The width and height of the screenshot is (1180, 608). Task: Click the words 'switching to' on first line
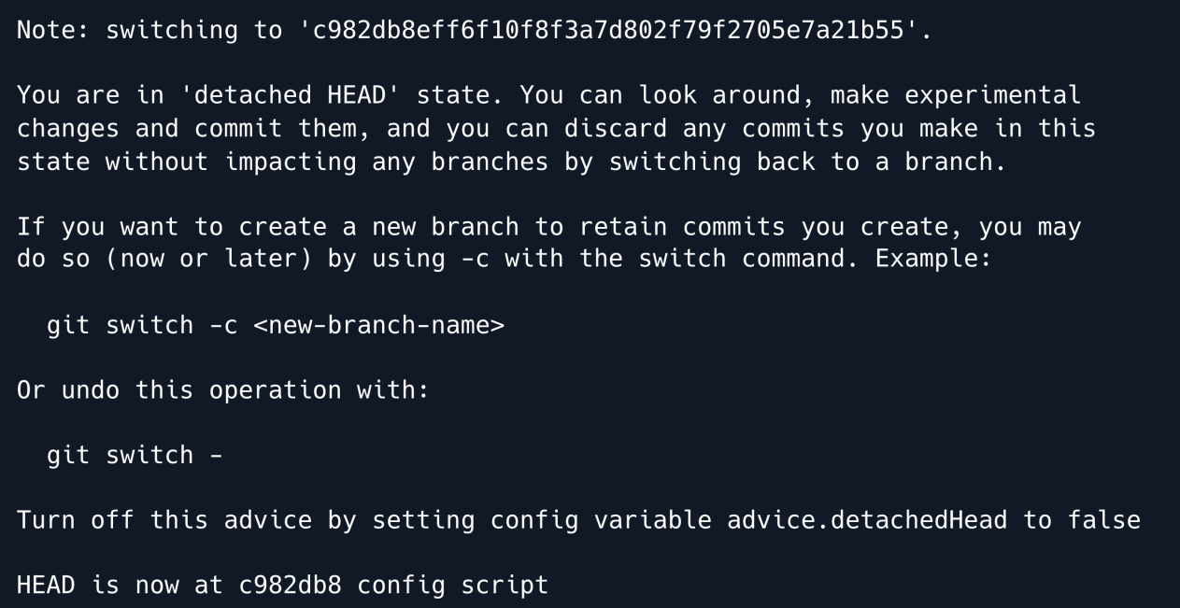click(194, 30)
